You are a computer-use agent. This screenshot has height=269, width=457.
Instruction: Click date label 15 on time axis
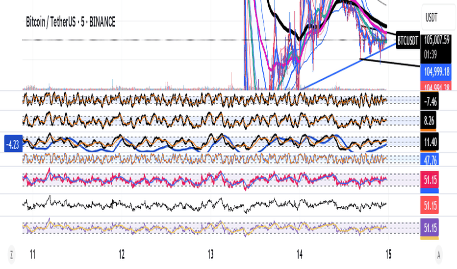(x=388, y=255)
